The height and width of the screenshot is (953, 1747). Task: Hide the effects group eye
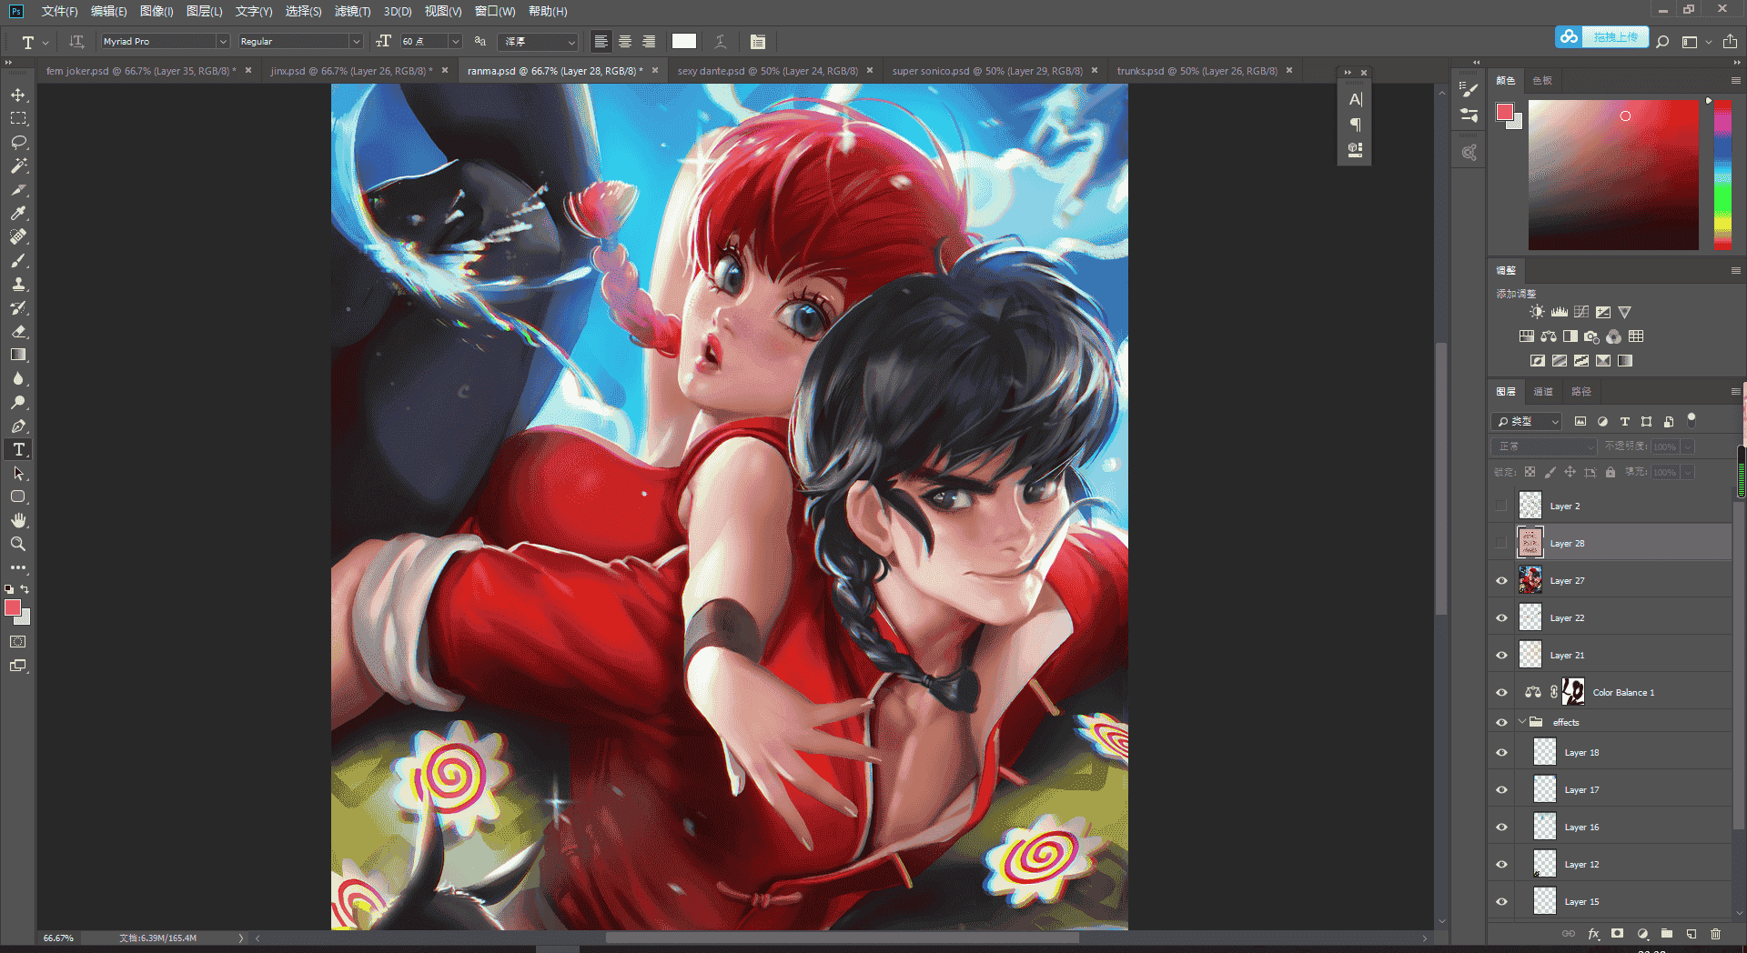pyautogui.click(x=1501, y=723)
